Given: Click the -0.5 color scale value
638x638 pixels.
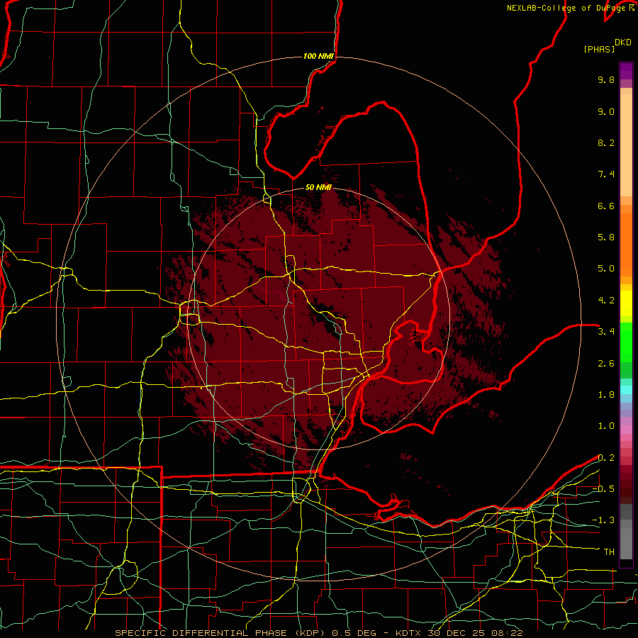Looking at the screenshot, I should pyautogui.click(x=603, y=489).
